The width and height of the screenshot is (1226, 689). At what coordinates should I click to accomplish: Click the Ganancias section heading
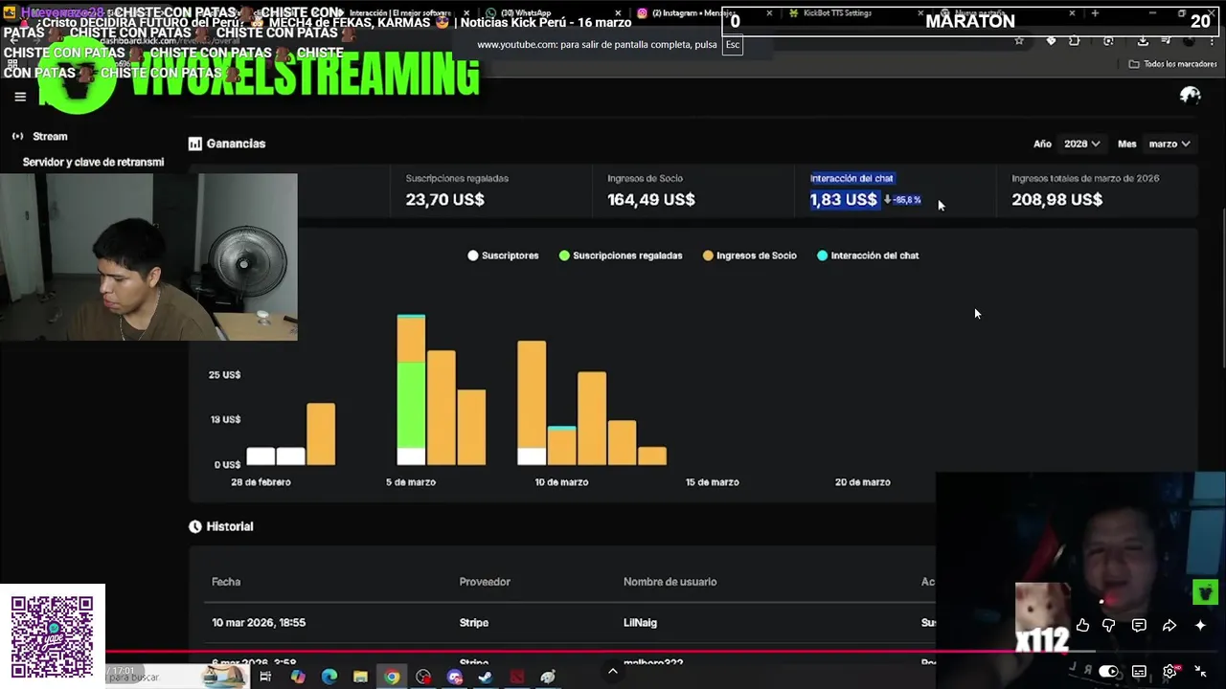click(236, 144)
